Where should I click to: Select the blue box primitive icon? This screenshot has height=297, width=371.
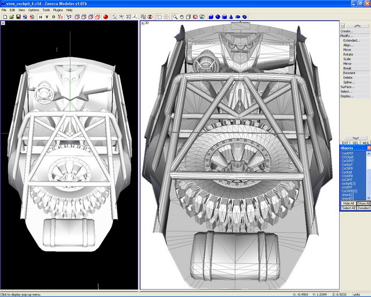(x=210, y=17)
